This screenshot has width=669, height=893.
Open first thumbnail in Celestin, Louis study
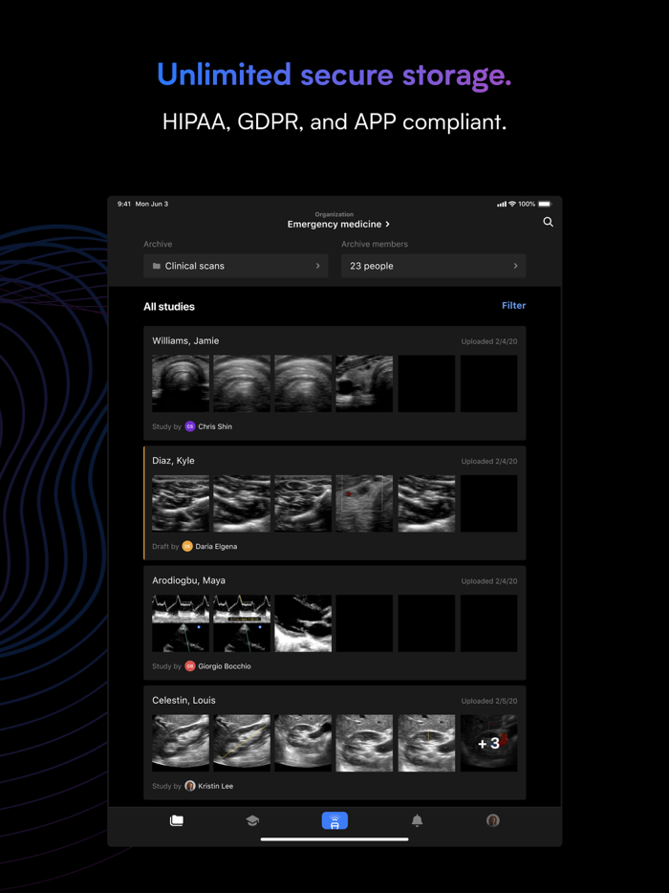pos(181,743)
